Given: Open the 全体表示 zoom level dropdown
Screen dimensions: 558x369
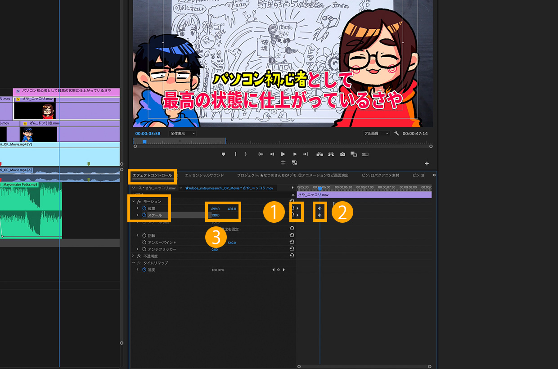Looking at the screenshot, I should point(183,134).
